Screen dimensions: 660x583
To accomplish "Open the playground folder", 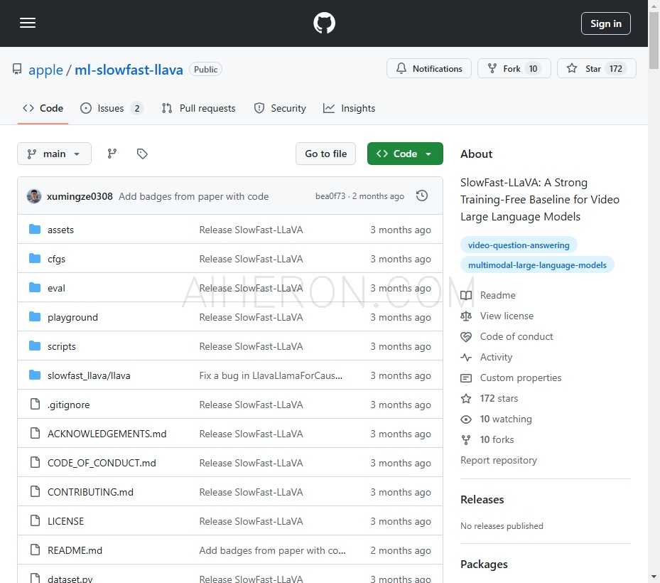I will (x=72, y=317).
